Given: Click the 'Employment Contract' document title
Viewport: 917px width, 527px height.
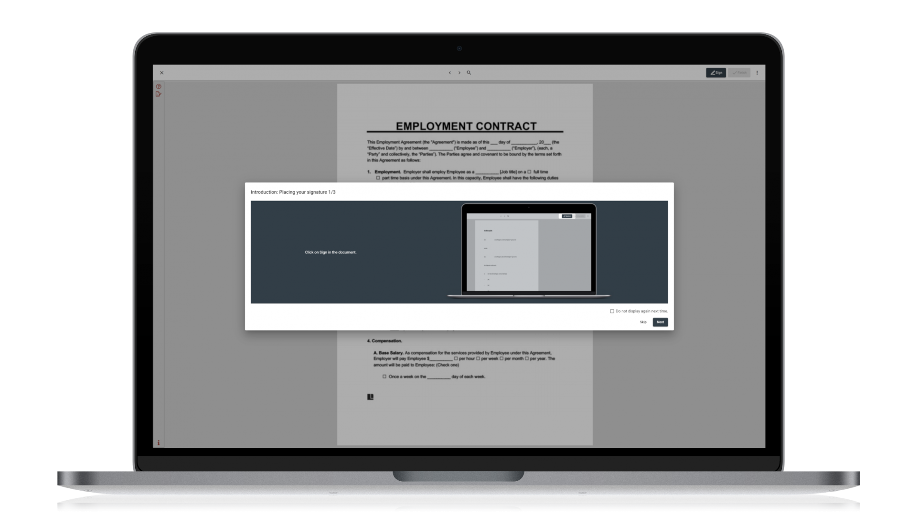Looking at the screenshot, I should tap(466, 126).
